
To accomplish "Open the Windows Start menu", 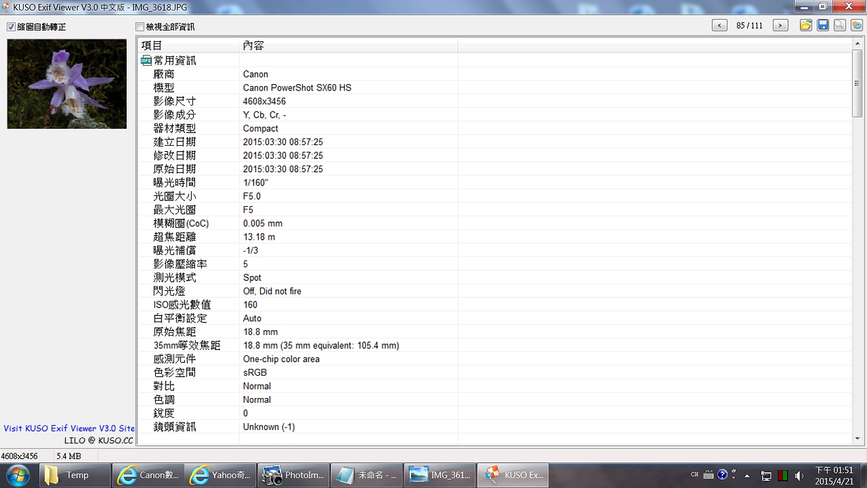I will [x=18, y=475].
